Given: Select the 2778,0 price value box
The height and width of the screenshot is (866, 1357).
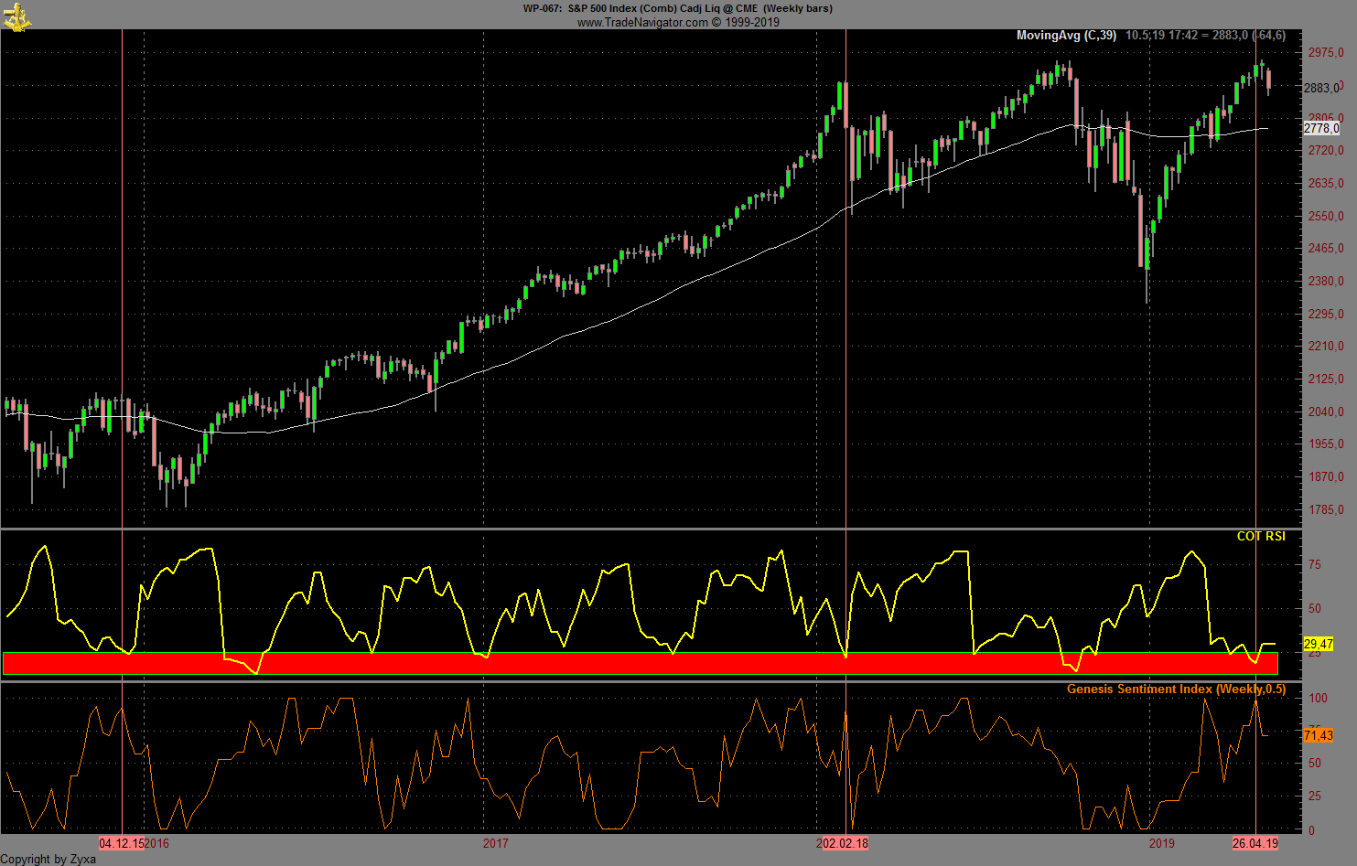Looking at the screenshot, I should (x=1321, y=128).
